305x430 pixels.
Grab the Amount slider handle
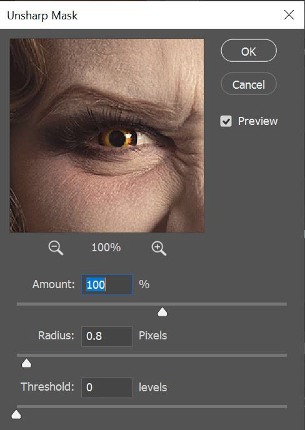(162, 312)
